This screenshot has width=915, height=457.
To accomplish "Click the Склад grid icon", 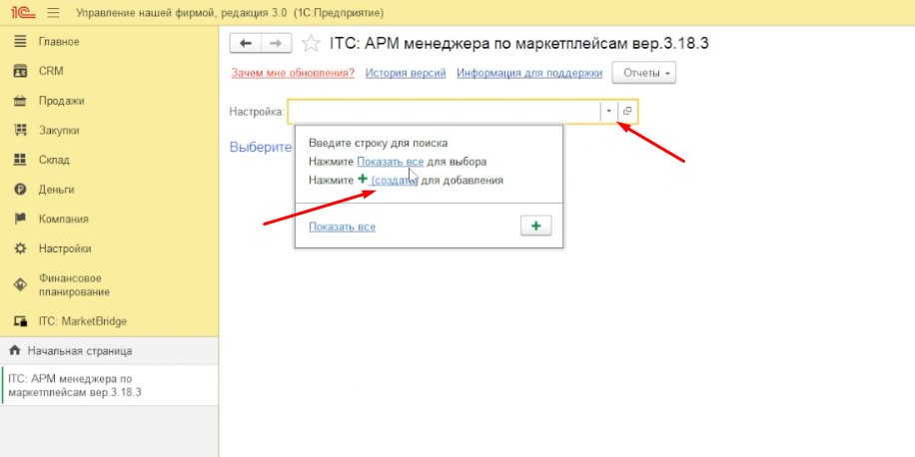I will point(20,160).
